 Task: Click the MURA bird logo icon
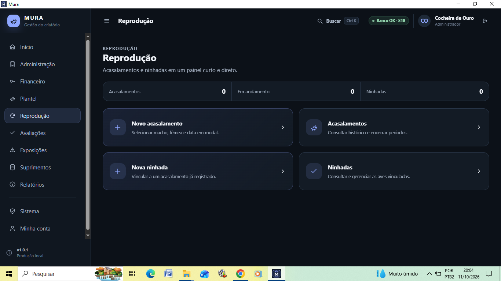click(14, 21)
